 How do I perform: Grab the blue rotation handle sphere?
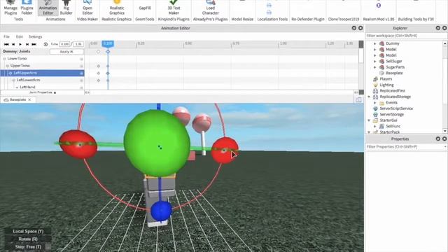click(x=161, y=211)
